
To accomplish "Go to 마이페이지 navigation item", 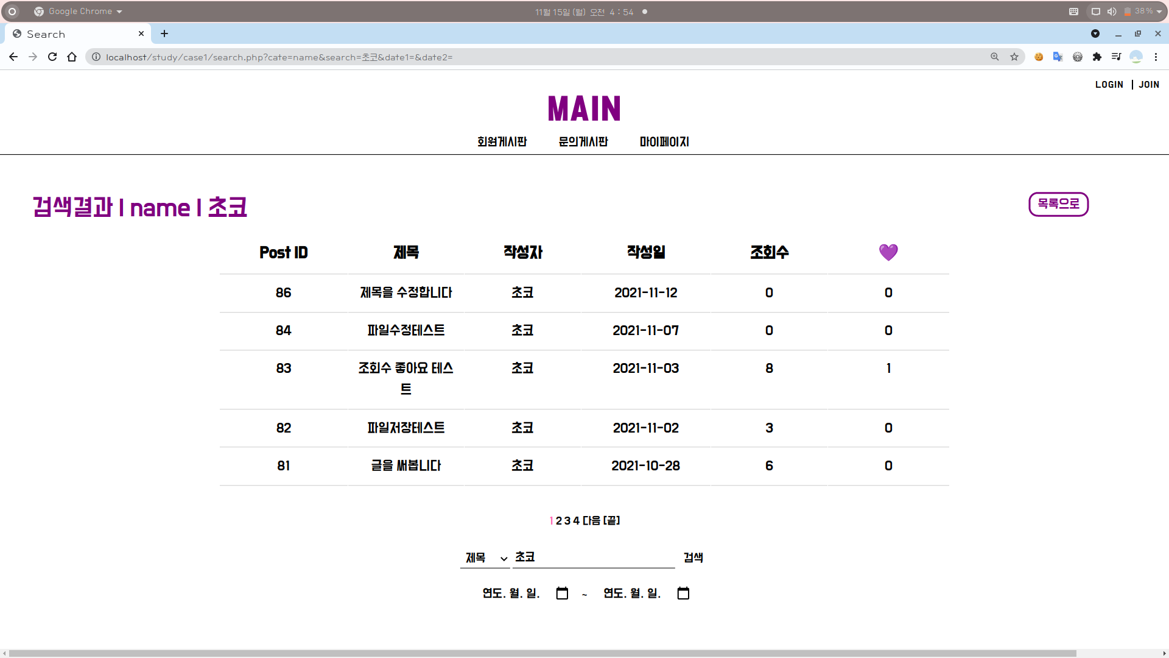I will pos(664,141).
